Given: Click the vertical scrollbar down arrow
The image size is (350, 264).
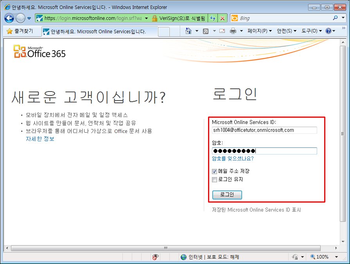Looking at the screenshot, I should pyautogui.click(x=343, y=241).
